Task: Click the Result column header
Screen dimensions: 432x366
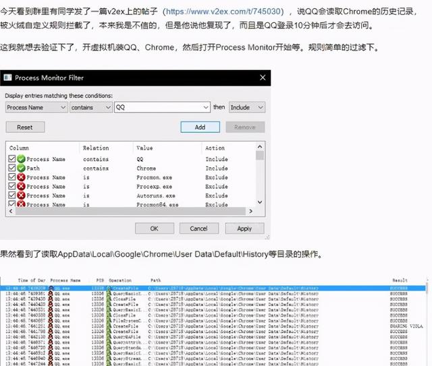Action: [x=400, y=280]
